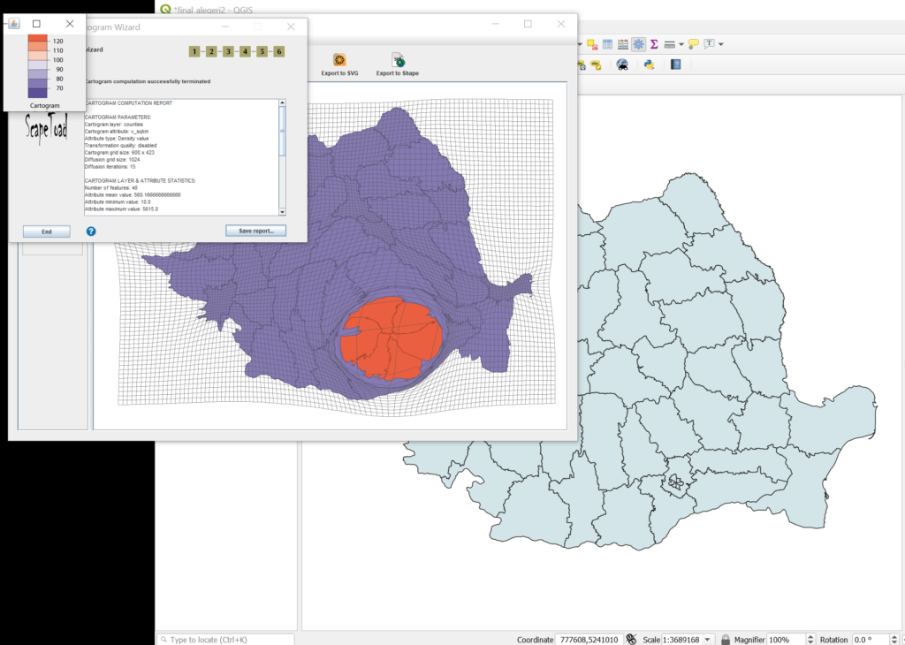Click the red 120 legend color swatch

pos(37,39)
